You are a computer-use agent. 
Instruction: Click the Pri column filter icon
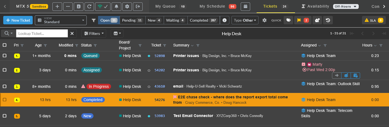[22, 45]
